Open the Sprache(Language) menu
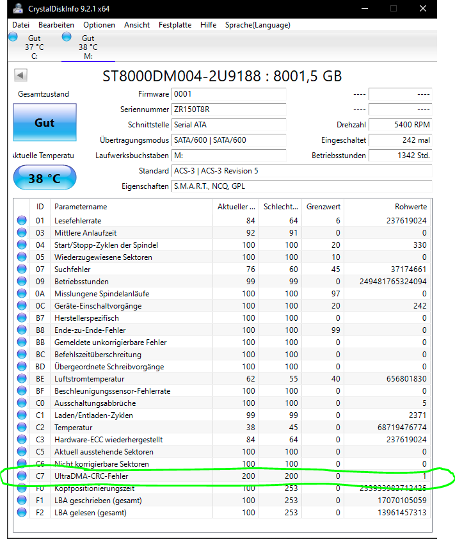455x539 pixels. (x=258, y=25)
